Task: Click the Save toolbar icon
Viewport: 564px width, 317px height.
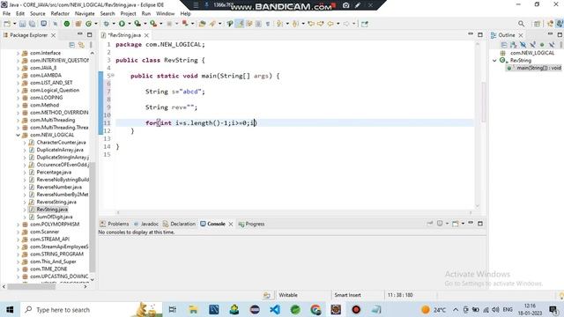Action: pyautogui.click(x=22, y=24)
